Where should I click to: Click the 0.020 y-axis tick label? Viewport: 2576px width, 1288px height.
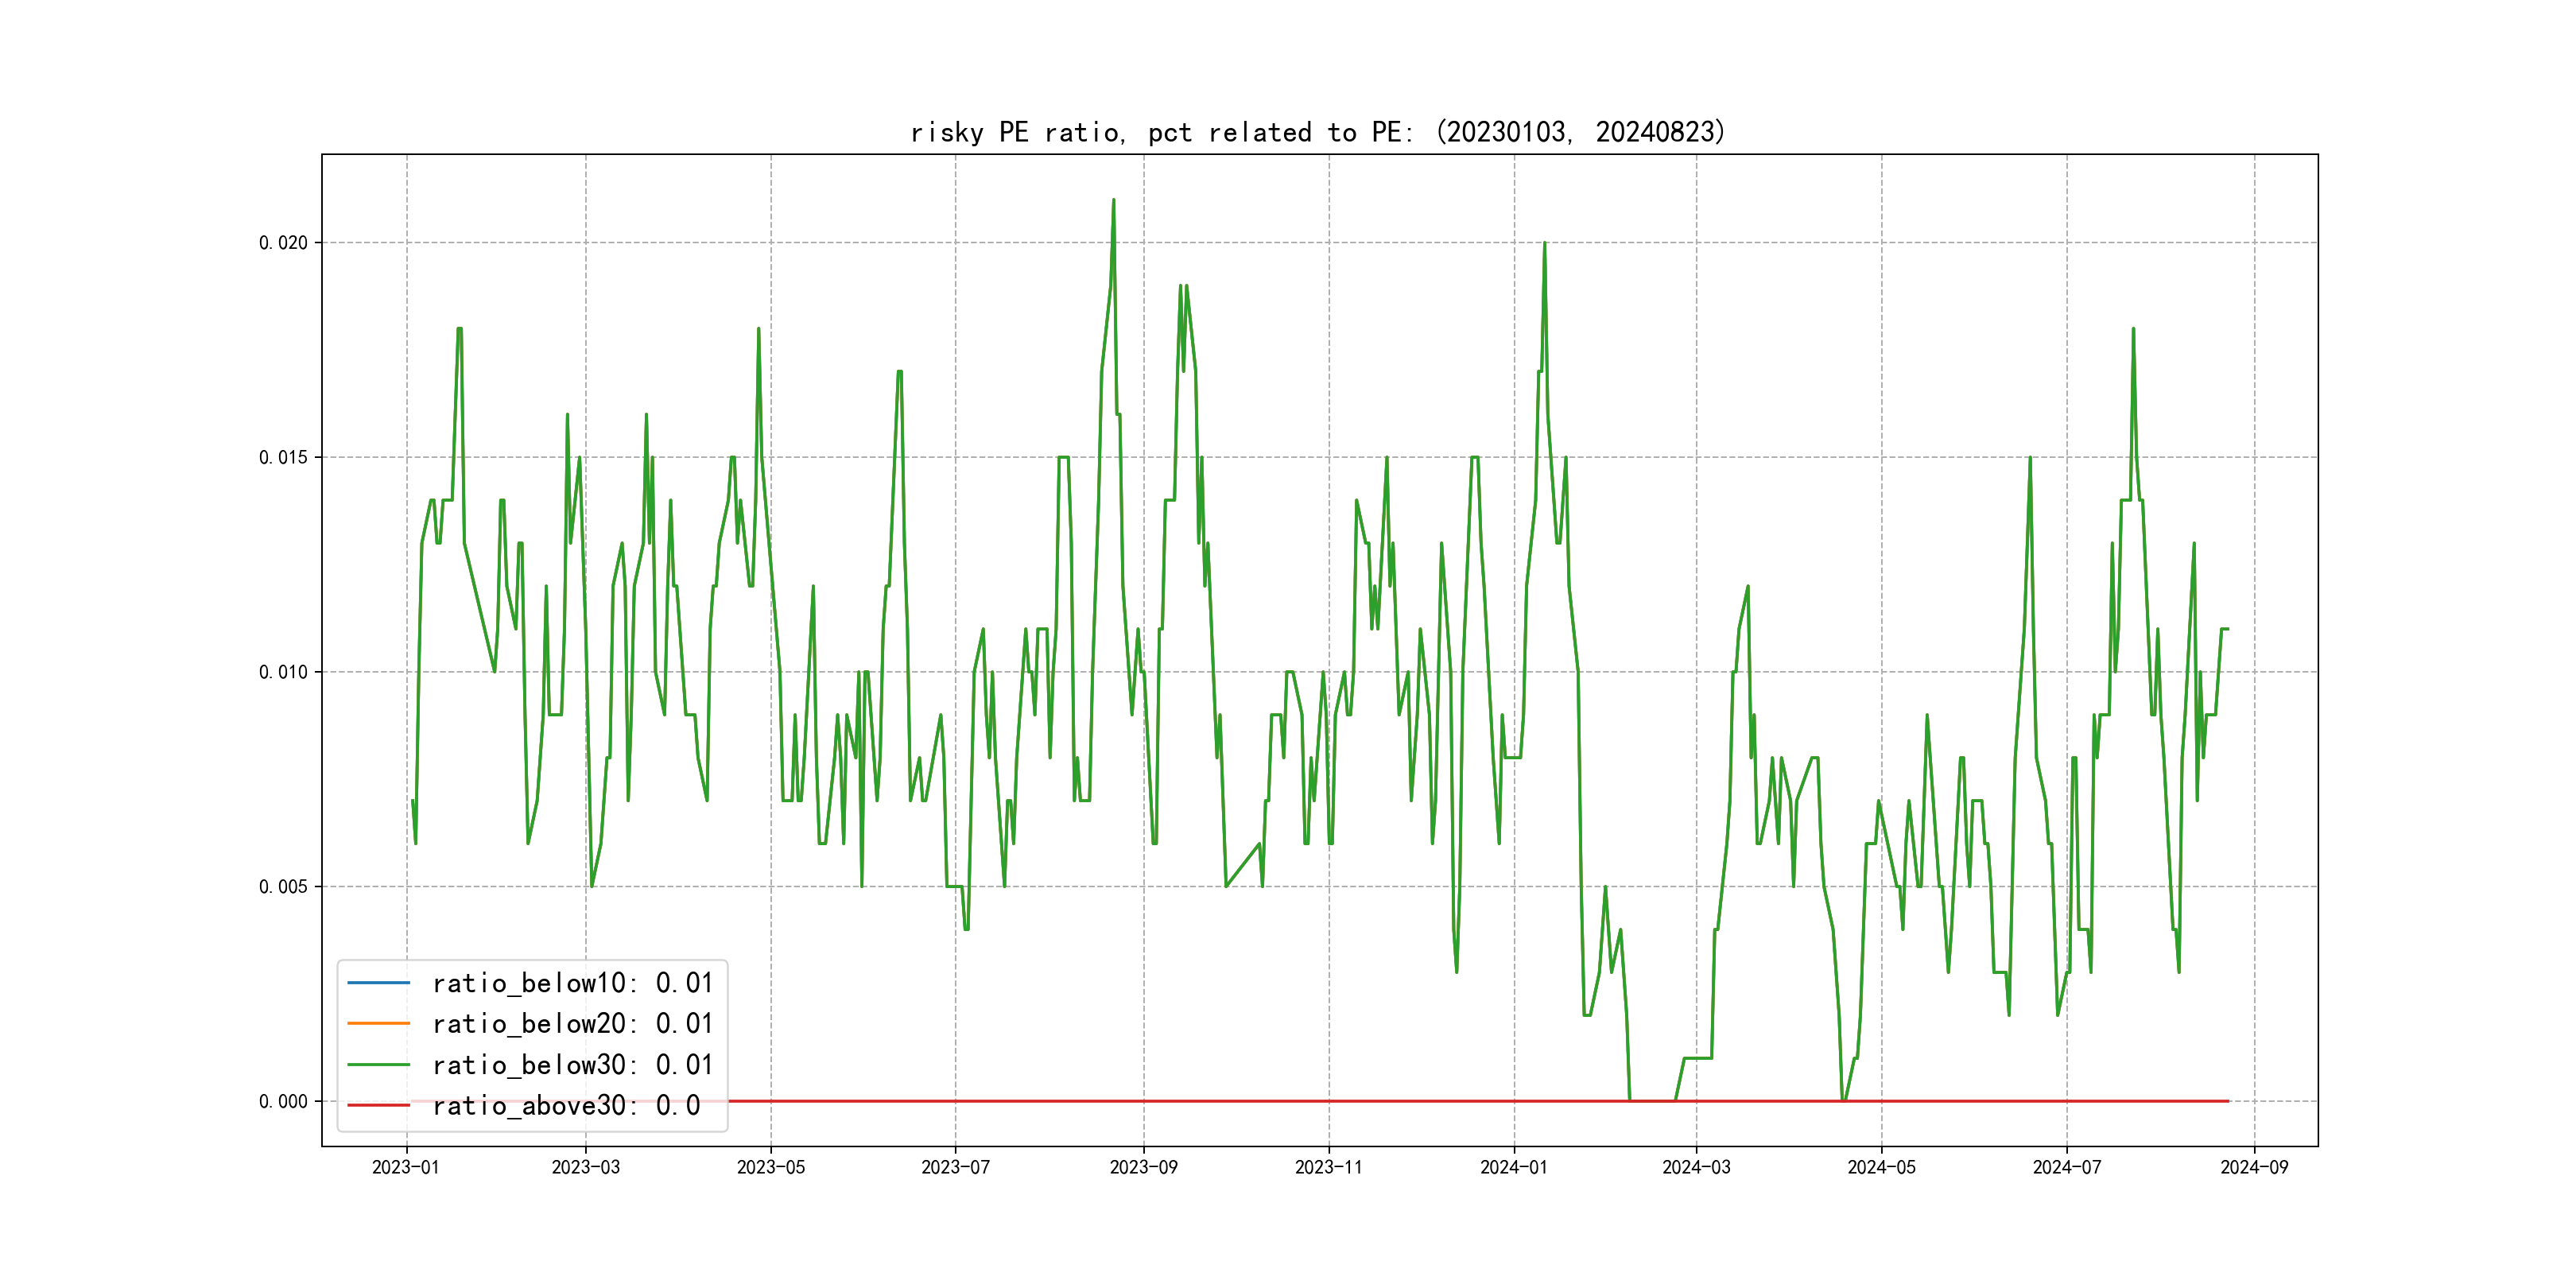283,243
